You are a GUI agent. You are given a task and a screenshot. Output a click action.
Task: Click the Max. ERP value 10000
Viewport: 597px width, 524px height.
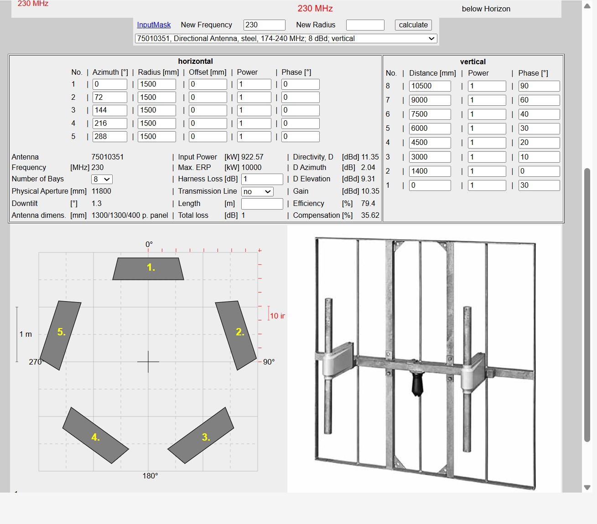click(251, 168)
